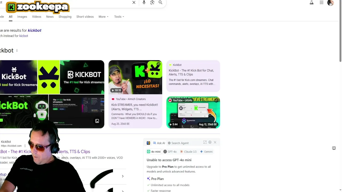342x192 pixels.
Task: Play the 5:44 UrbVic video thumbnail
Action: (x=193, y=112)
